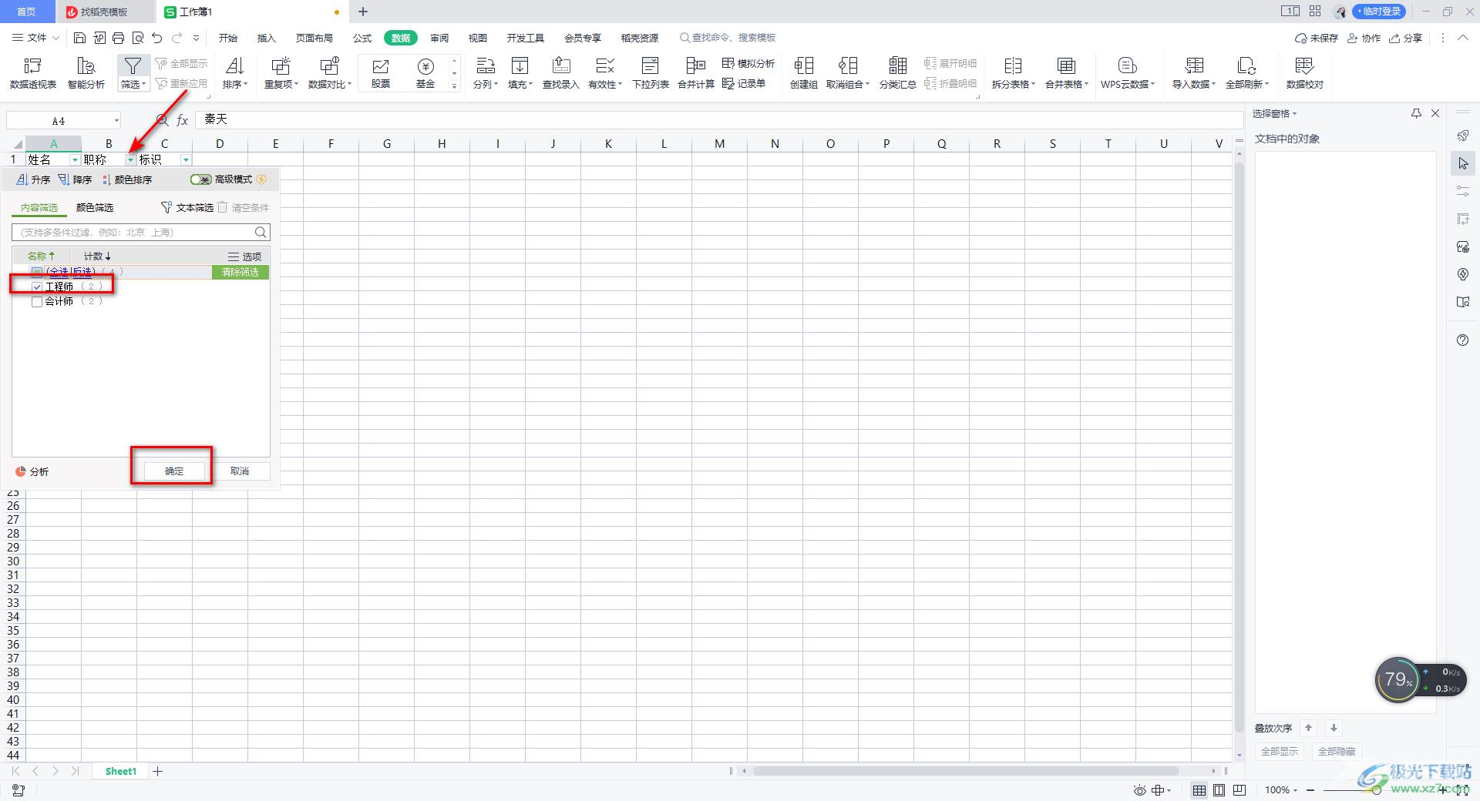Open 智能分析 smart analysis
The image size is (1480, 801).
pyautogui.click(x=86, y=73)
